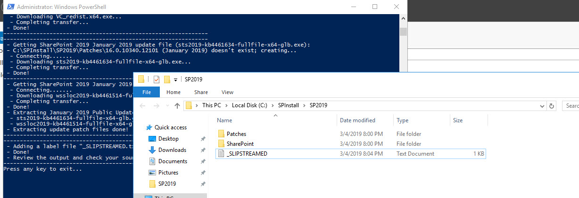Click the '3/4/2019 8:00 PM' date of SharePoint row

pos(361,143)
